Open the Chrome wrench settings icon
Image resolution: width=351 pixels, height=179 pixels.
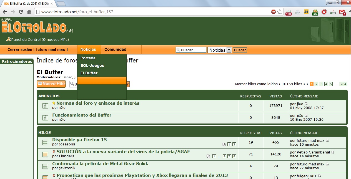pyautogui.click(x=350, y=12)
